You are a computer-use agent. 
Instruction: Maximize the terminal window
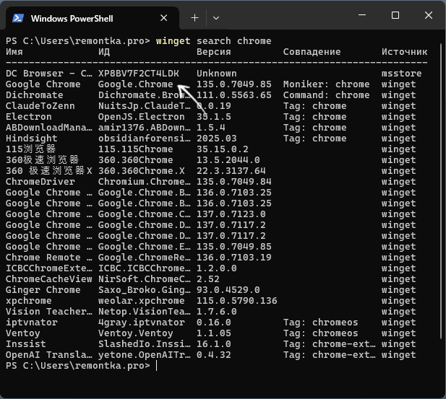click(x=395, y=16)
